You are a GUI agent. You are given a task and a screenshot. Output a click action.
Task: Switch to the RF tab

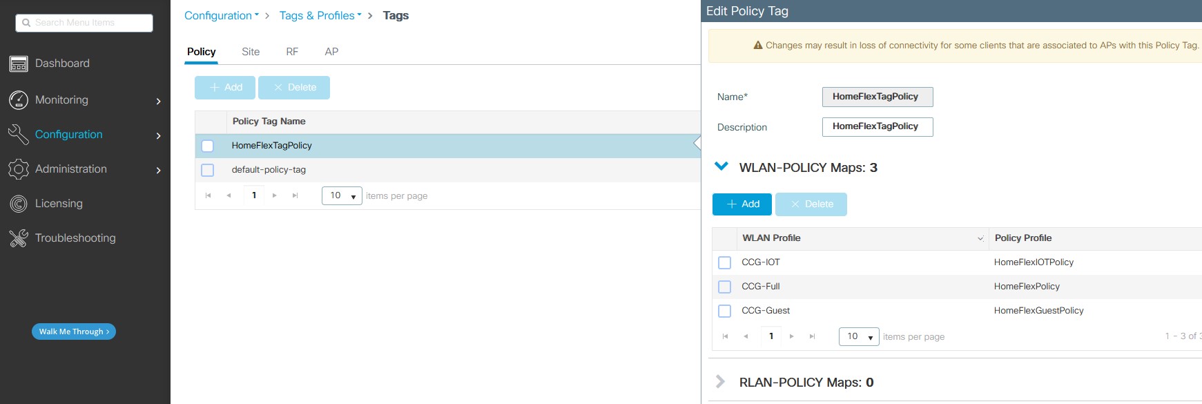(x=292, y=52)
